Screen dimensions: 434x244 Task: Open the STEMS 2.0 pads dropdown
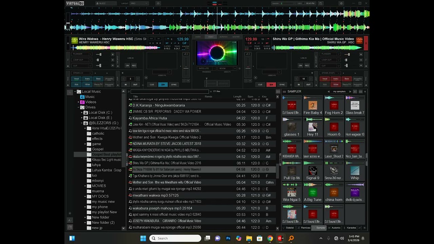82,73
